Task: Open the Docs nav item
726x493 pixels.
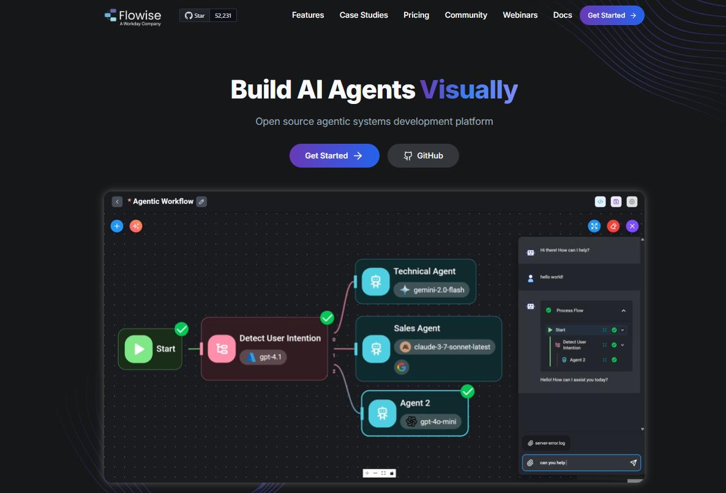Action: coord(563,15)
